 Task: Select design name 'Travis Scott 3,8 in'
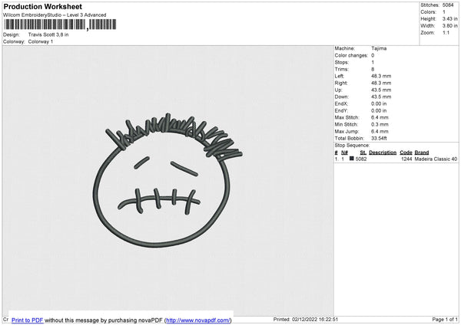[x=48, y=34]
